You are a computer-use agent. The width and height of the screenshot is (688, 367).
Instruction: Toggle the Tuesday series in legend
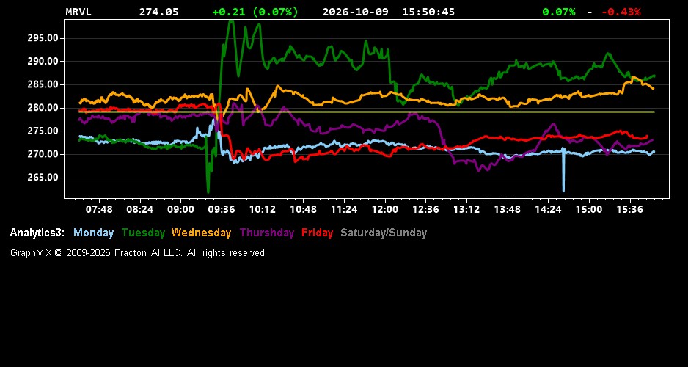(143, 233)
